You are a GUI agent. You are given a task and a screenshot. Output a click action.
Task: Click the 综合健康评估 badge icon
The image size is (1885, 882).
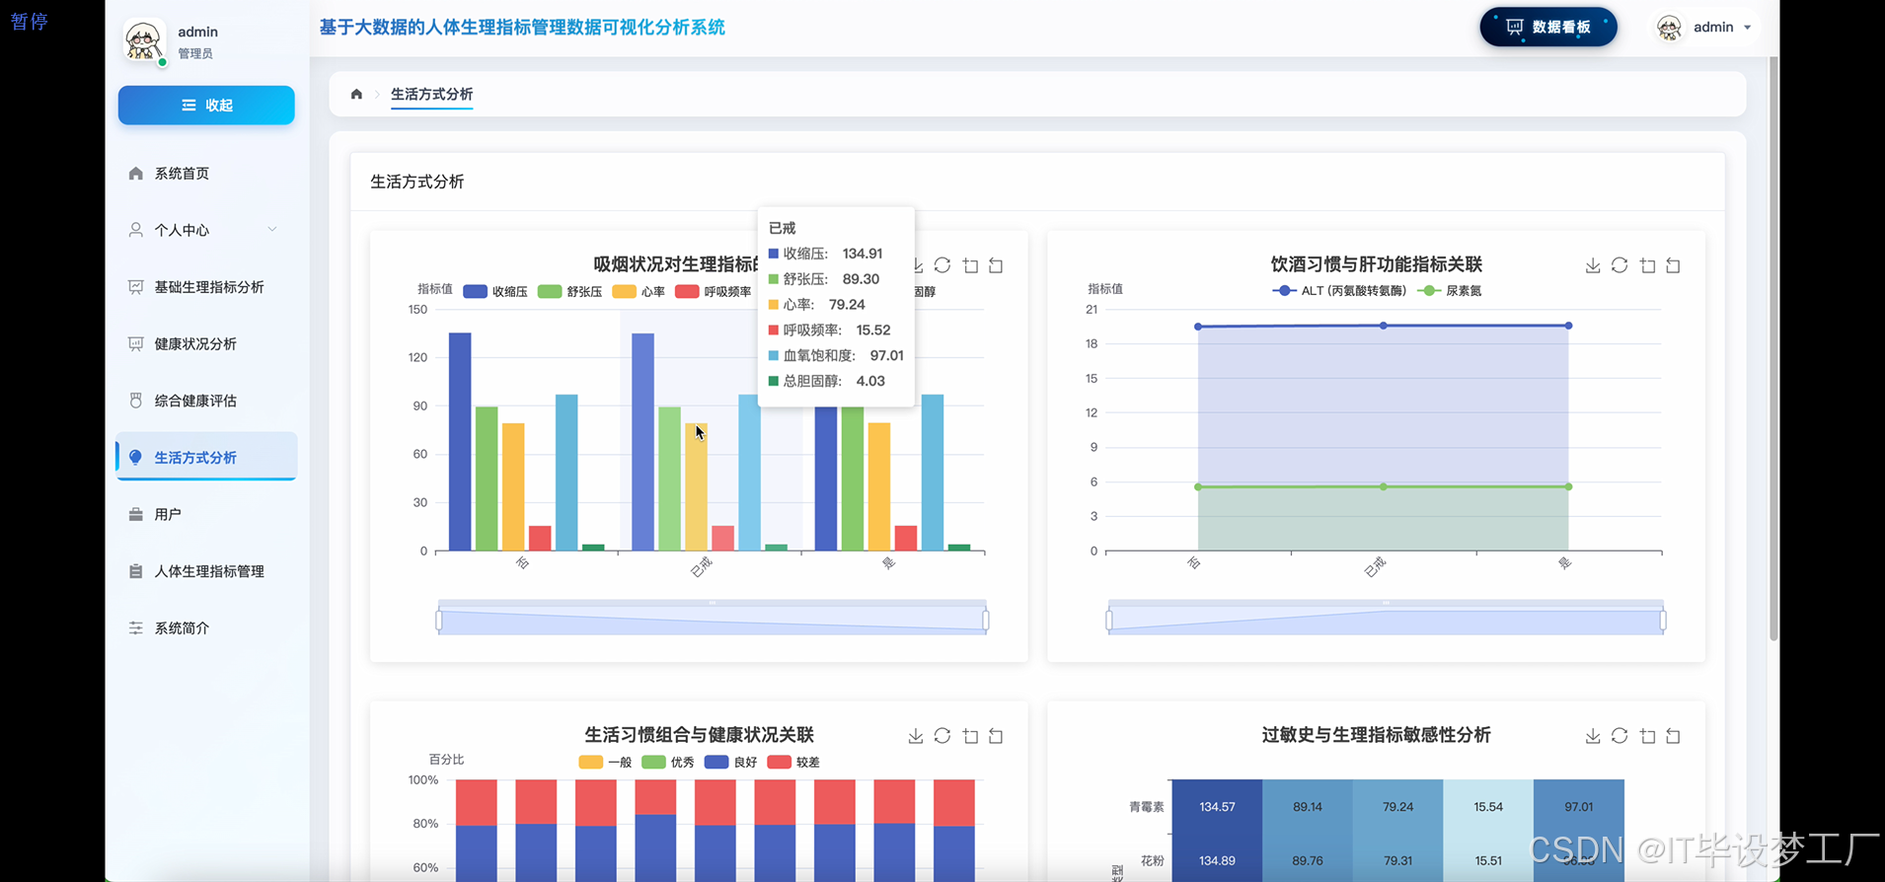click(x=136, y=401)
